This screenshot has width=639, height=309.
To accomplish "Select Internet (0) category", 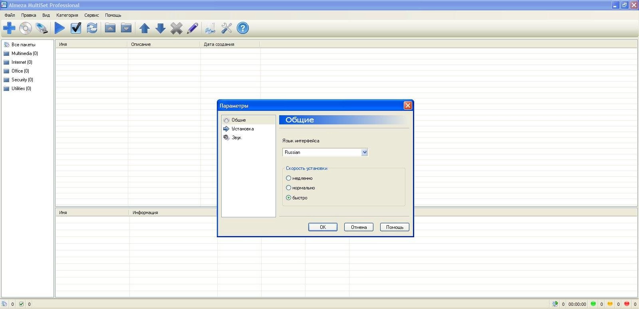I will tap(22, 62).
